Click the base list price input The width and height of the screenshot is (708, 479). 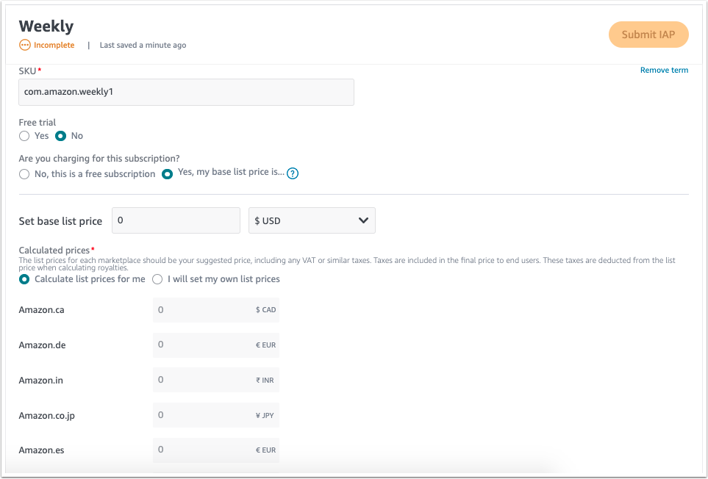(x=176, y=220)
